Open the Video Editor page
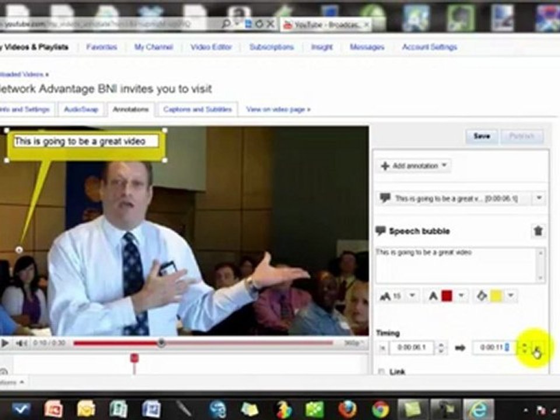This screenshot has height=420, width=560. pos(211,47)
